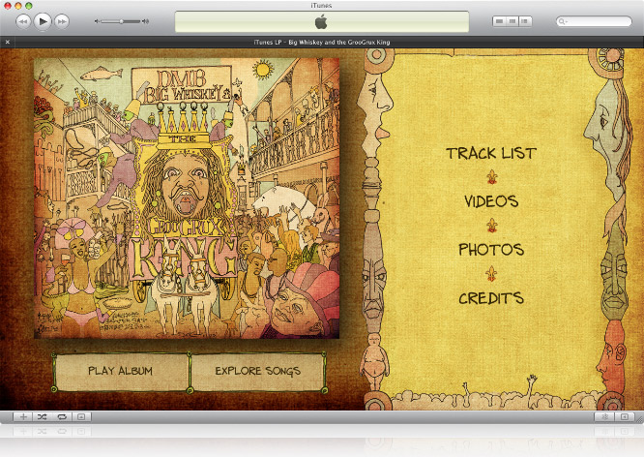Viewport: 644px width, 457px height.
Task: Click the Big Whiskey album cover artwork
Action: (187, 198)
